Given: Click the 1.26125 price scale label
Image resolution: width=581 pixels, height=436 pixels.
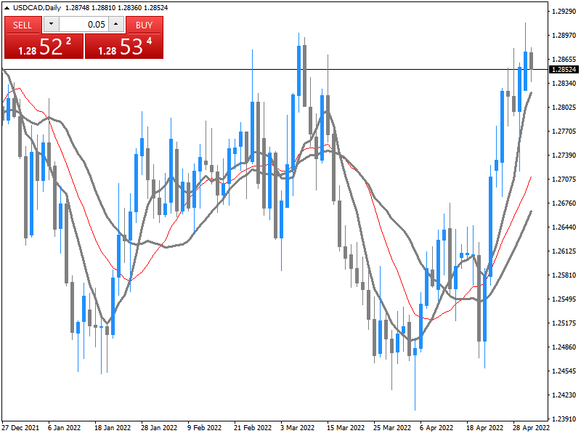Looking at the screenshot, I should coord(564,251).
